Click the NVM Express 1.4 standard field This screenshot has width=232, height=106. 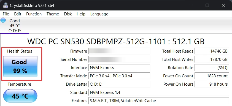click(159, 93)
